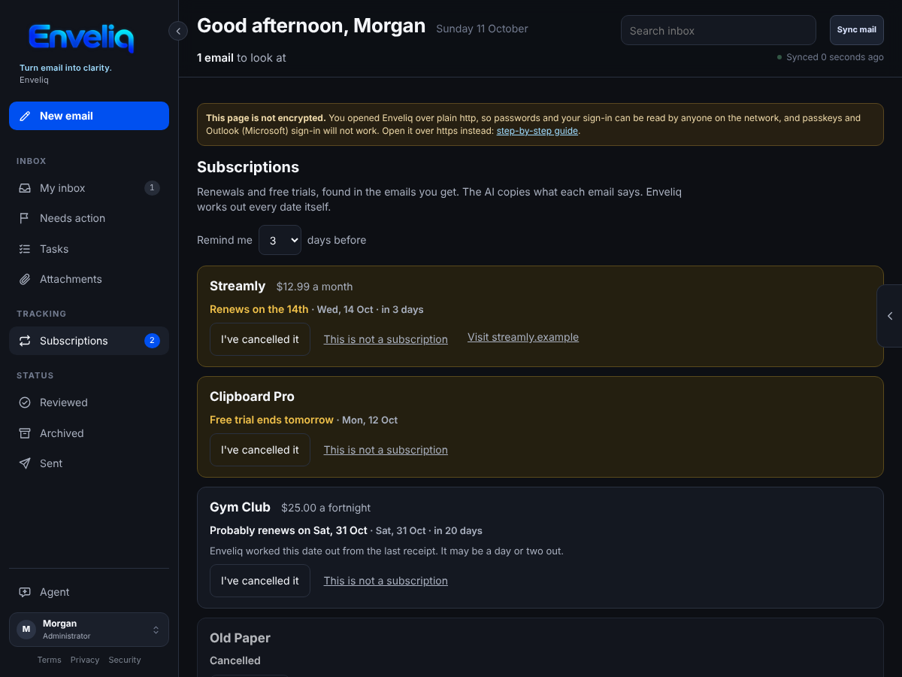Select Subscriptions in the sidebar
902x677 pixels.
click(x=89, y=341)
